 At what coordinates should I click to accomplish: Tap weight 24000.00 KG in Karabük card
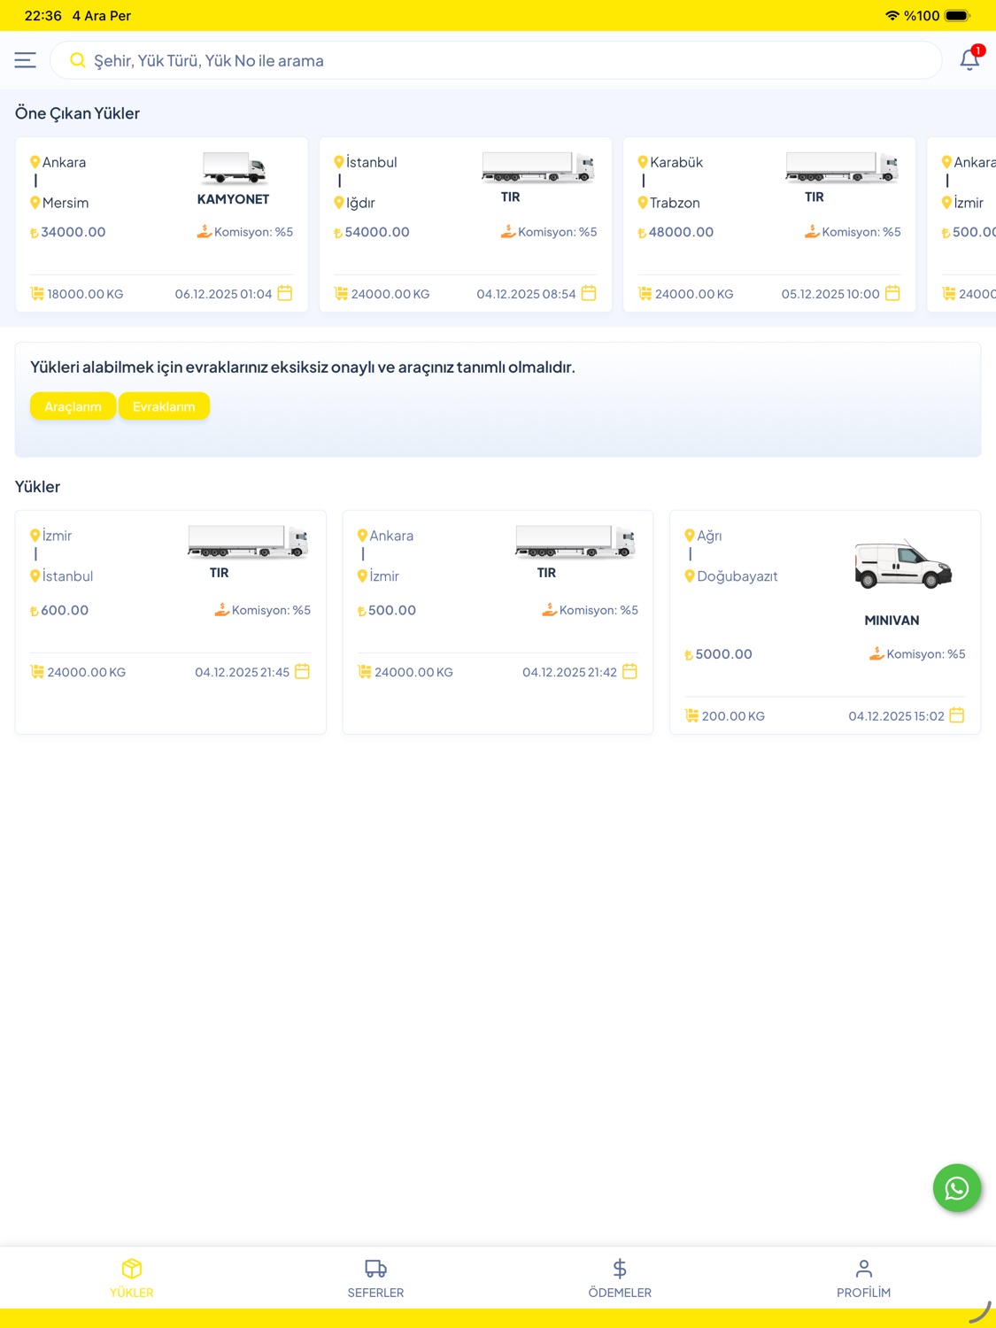tap(694, 294)
